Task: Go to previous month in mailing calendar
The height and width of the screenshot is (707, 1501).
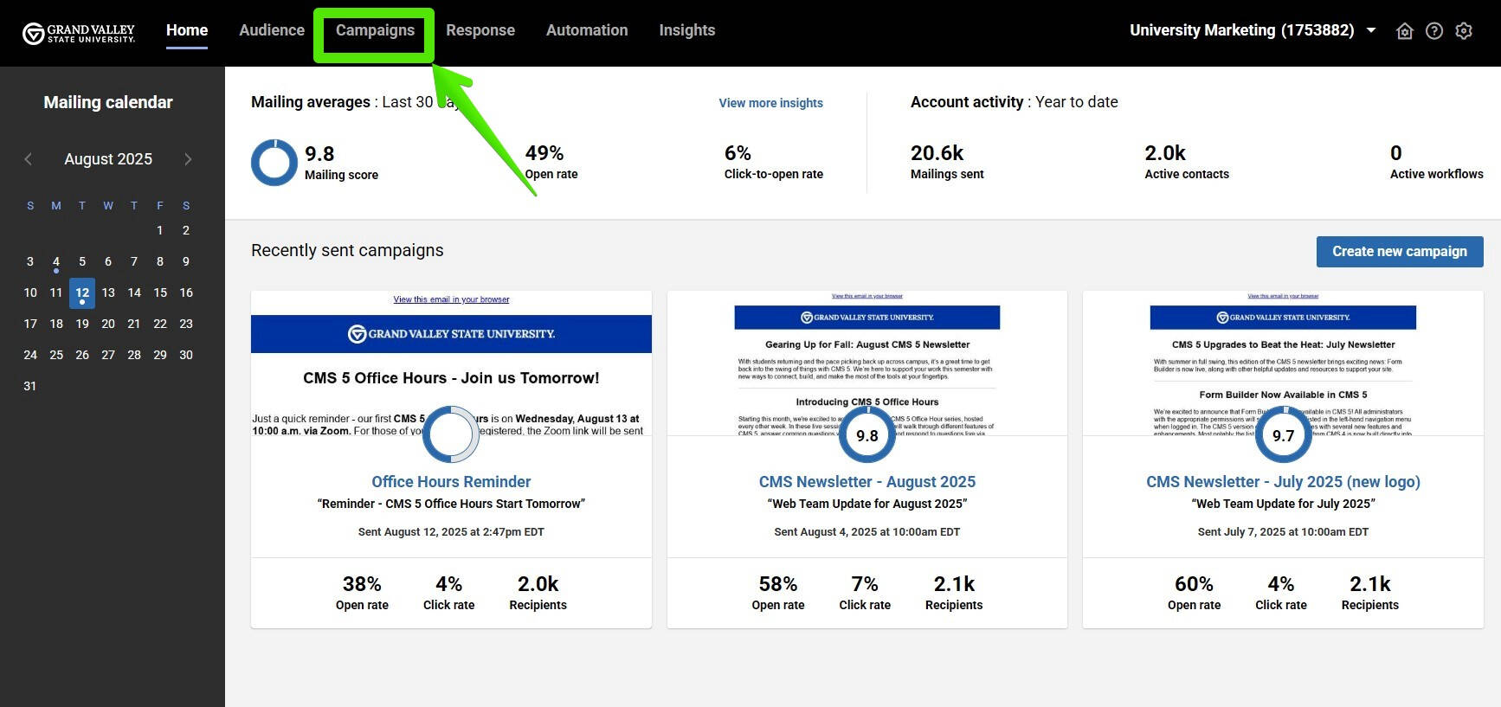Action: pos(29,159)
